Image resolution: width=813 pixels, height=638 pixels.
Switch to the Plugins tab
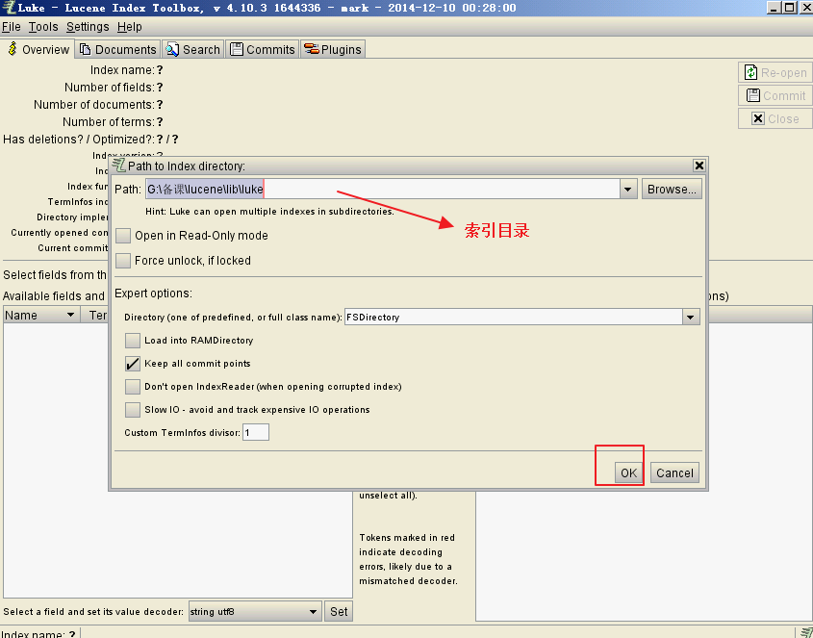pyautogui.click(x=333, y=49)
